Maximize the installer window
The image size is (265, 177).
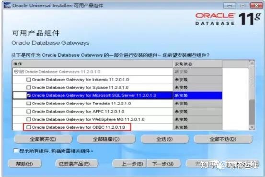[242, 6]
